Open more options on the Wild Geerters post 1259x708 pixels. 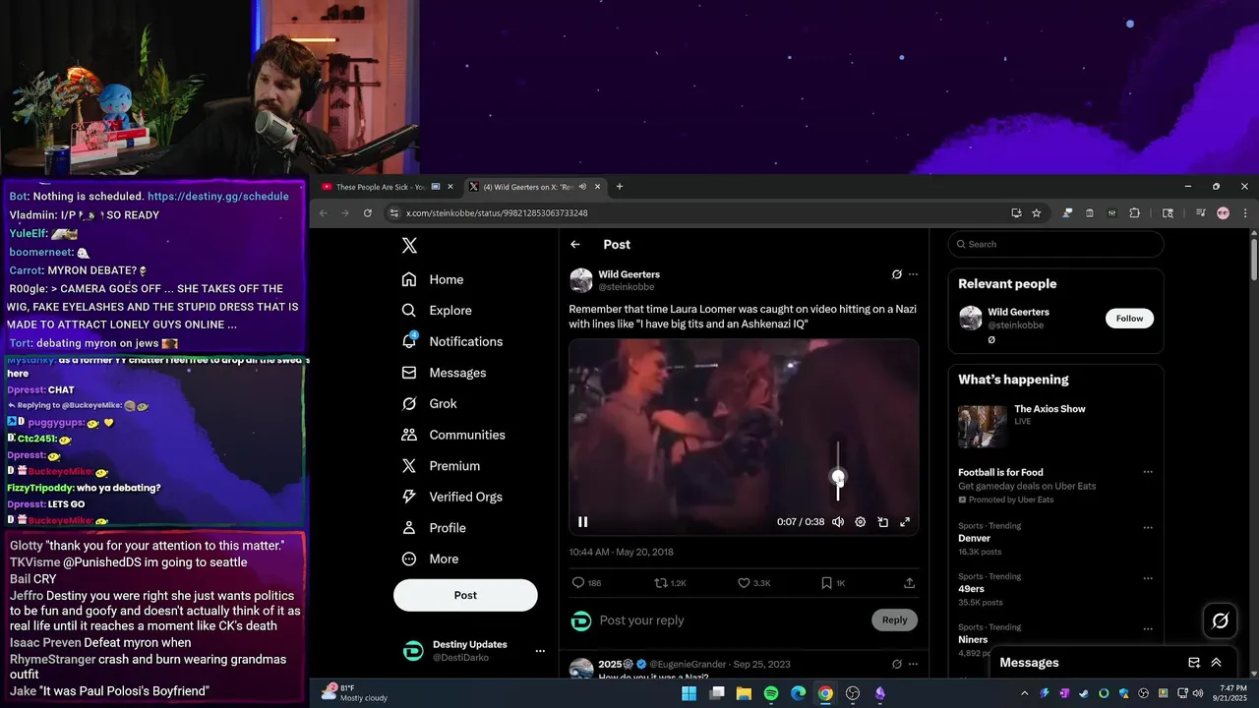click(x=913, y=274)
